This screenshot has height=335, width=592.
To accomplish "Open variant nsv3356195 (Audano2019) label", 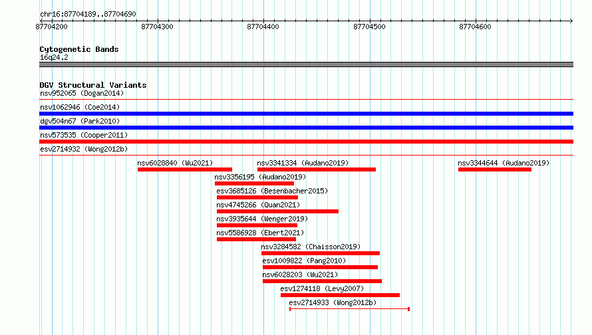I will coord(260,177).
